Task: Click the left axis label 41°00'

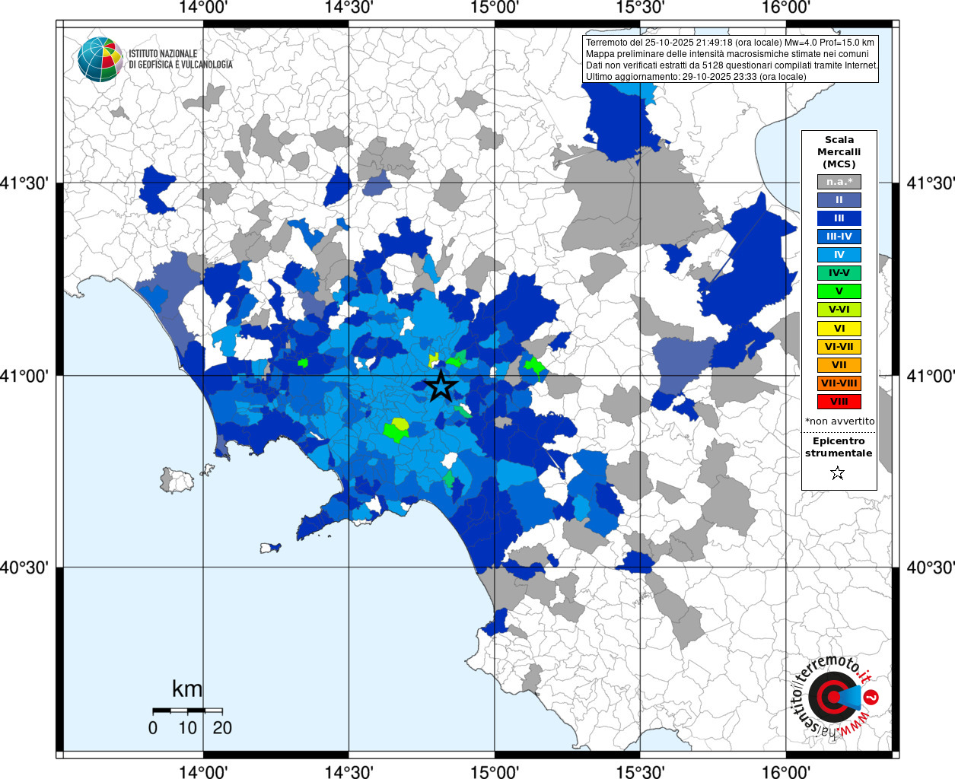Action: (x=24, y=376)
